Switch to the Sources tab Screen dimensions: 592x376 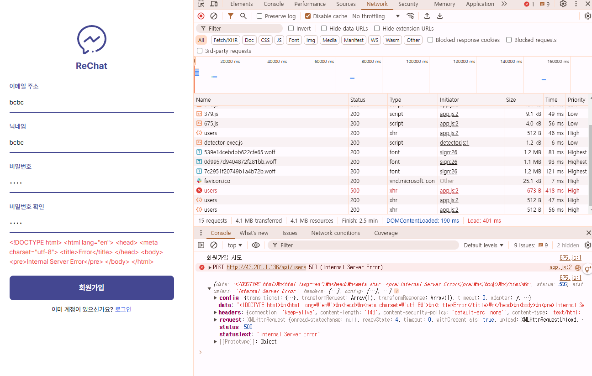[x=346, y=4]
